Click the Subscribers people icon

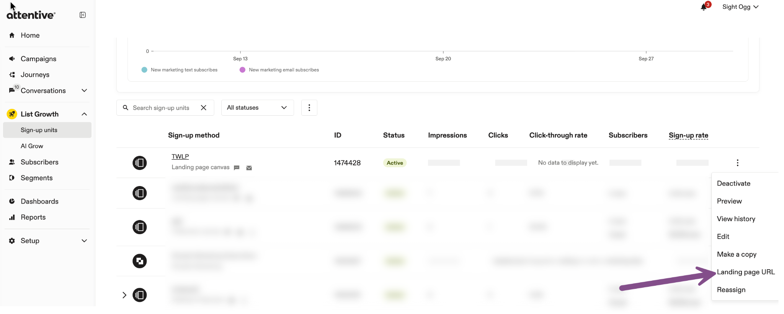point(12,162)
